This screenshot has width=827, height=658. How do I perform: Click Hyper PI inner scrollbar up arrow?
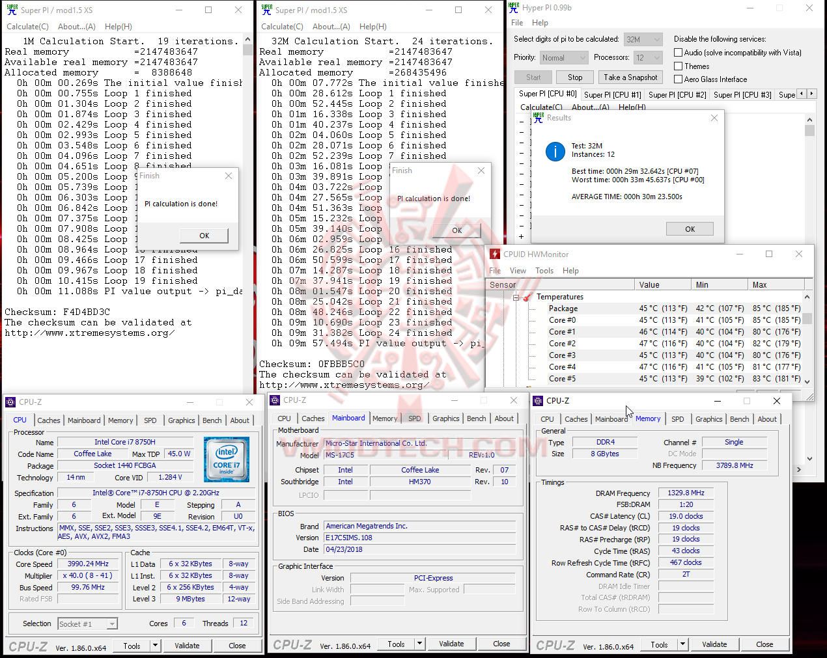(809, 120)
